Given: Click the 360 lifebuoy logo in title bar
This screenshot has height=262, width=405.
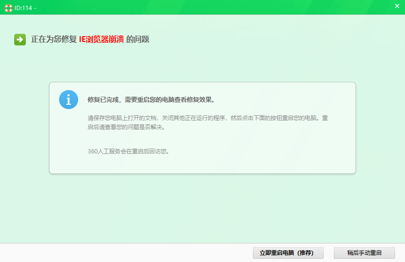Looking at the screenshot, I should coord(9,8).
